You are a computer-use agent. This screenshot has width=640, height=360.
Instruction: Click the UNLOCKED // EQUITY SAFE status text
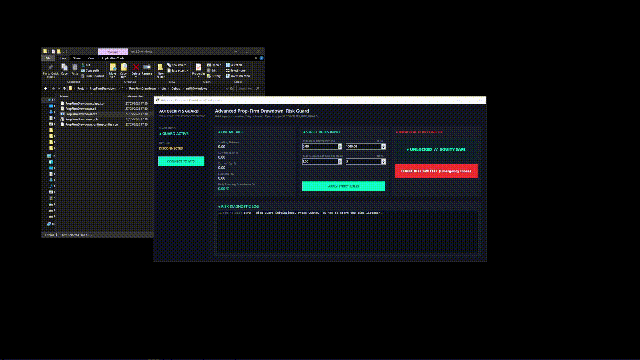[436, 149]
